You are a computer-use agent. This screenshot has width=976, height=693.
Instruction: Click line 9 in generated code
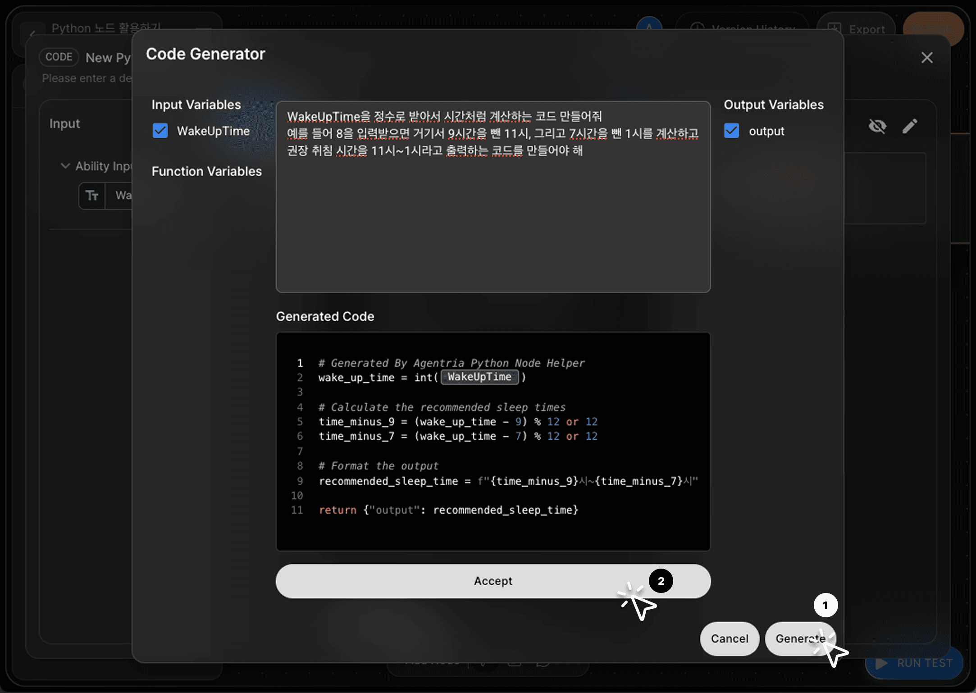(x=507, y=481)
